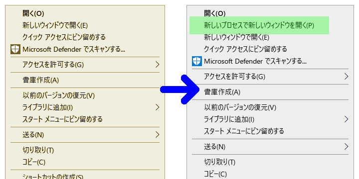Click the アクセスを許可する(G) label in left menu
359x179 pixels.
[x=53, y=65]
